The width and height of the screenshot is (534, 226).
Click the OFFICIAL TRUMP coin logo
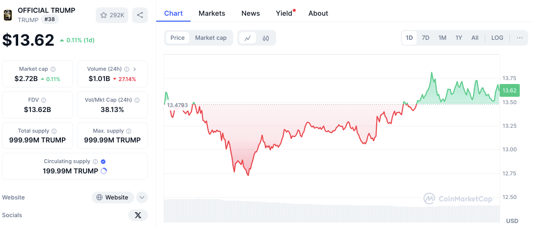point(8,15)
